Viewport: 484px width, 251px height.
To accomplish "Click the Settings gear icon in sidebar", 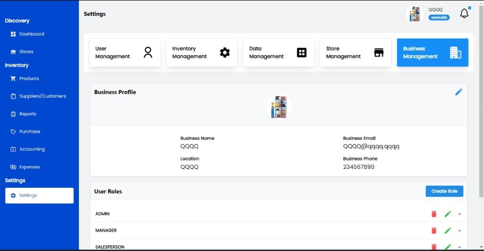I will pos(13,196).
